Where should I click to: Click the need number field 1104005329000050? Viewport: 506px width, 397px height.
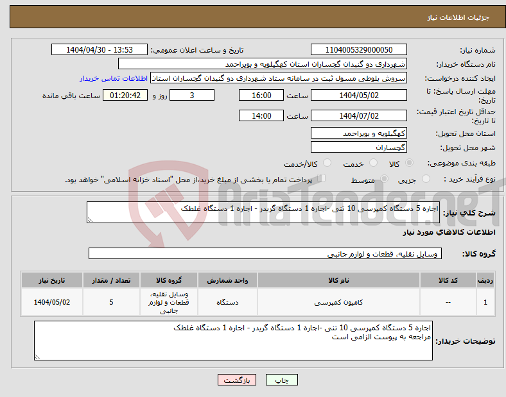pos(359,50)
